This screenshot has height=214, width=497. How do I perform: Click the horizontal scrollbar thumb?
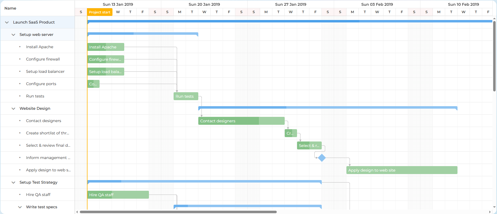click(178, 212)
